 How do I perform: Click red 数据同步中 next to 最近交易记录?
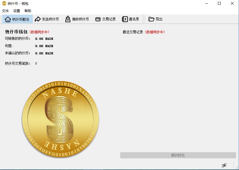click(155, 32)
